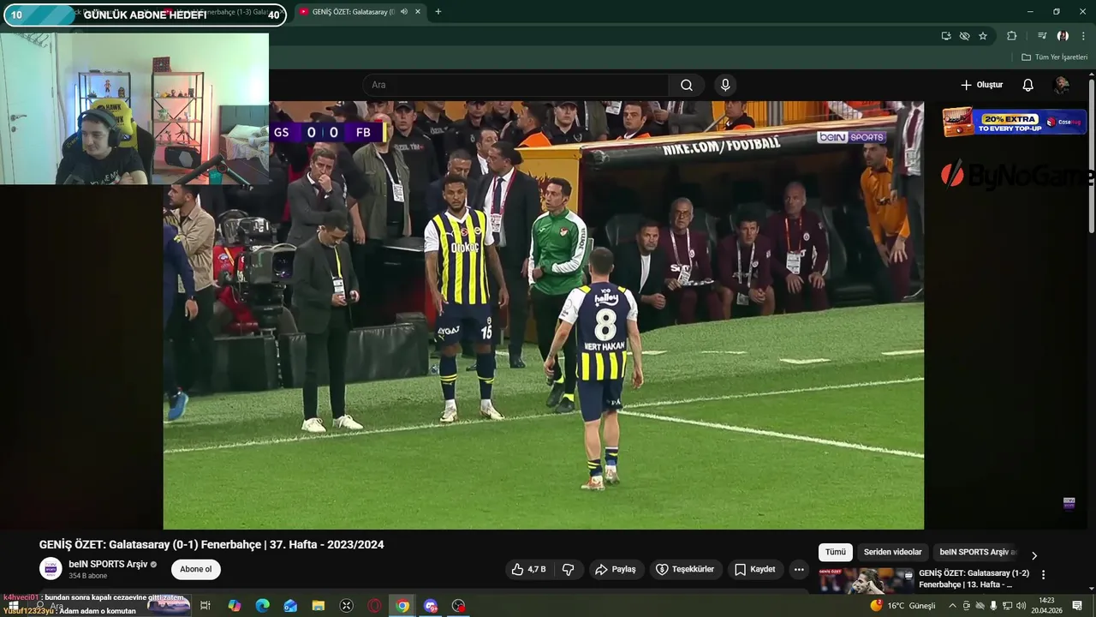The image size is (1096, 617).
Task: Open Opera browser from the taskbar
Action: [374, 606]
